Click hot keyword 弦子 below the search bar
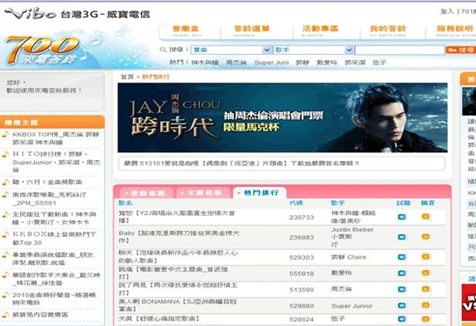Image resolution: width=476 pixels, height=326 pixels. click(x=379, y=63)
